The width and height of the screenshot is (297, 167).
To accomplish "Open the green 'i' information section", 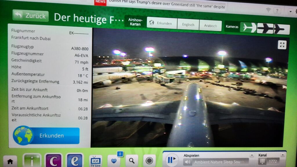I will (32, 160).
